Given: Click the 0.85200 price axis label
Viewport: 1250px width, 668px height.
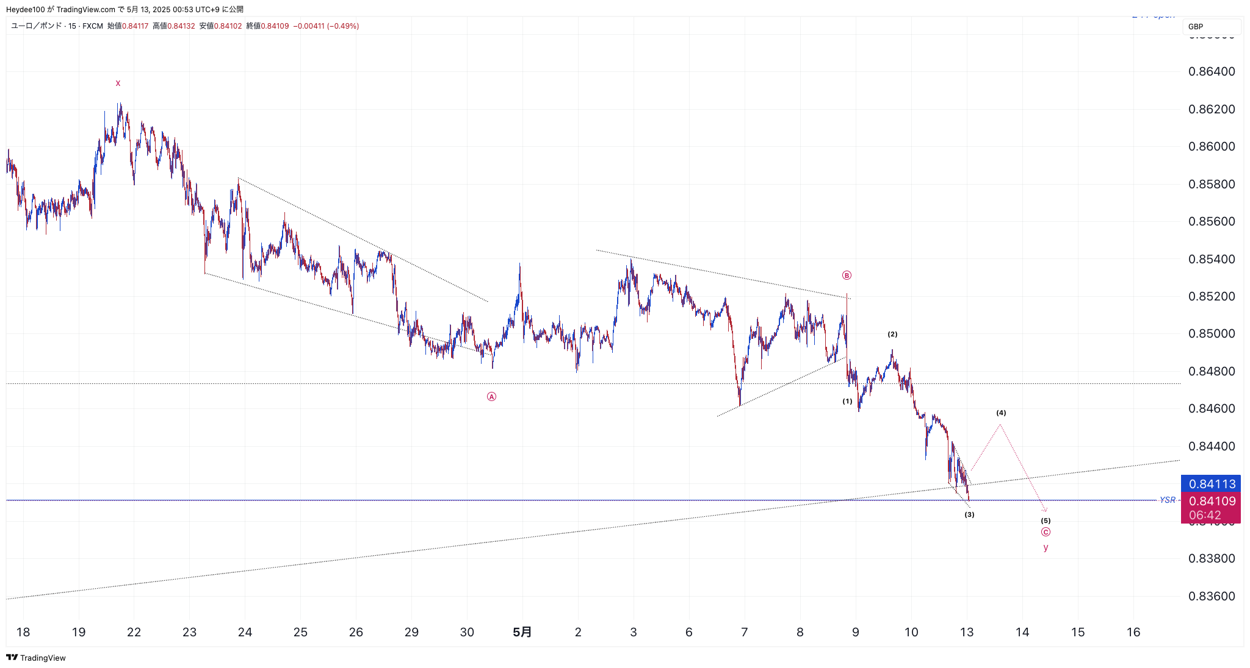Looking at the screenshot, I should coord(1212,296).
